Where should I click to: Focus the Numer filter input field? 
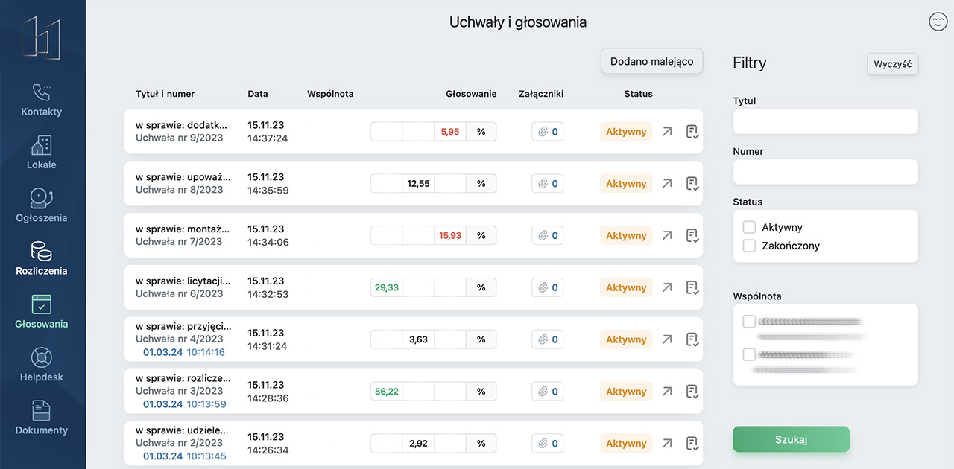[825, 172]
